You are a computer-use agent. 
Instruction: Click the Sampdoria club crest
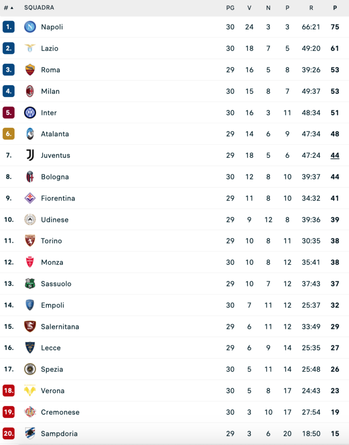[x=30, y=434]
